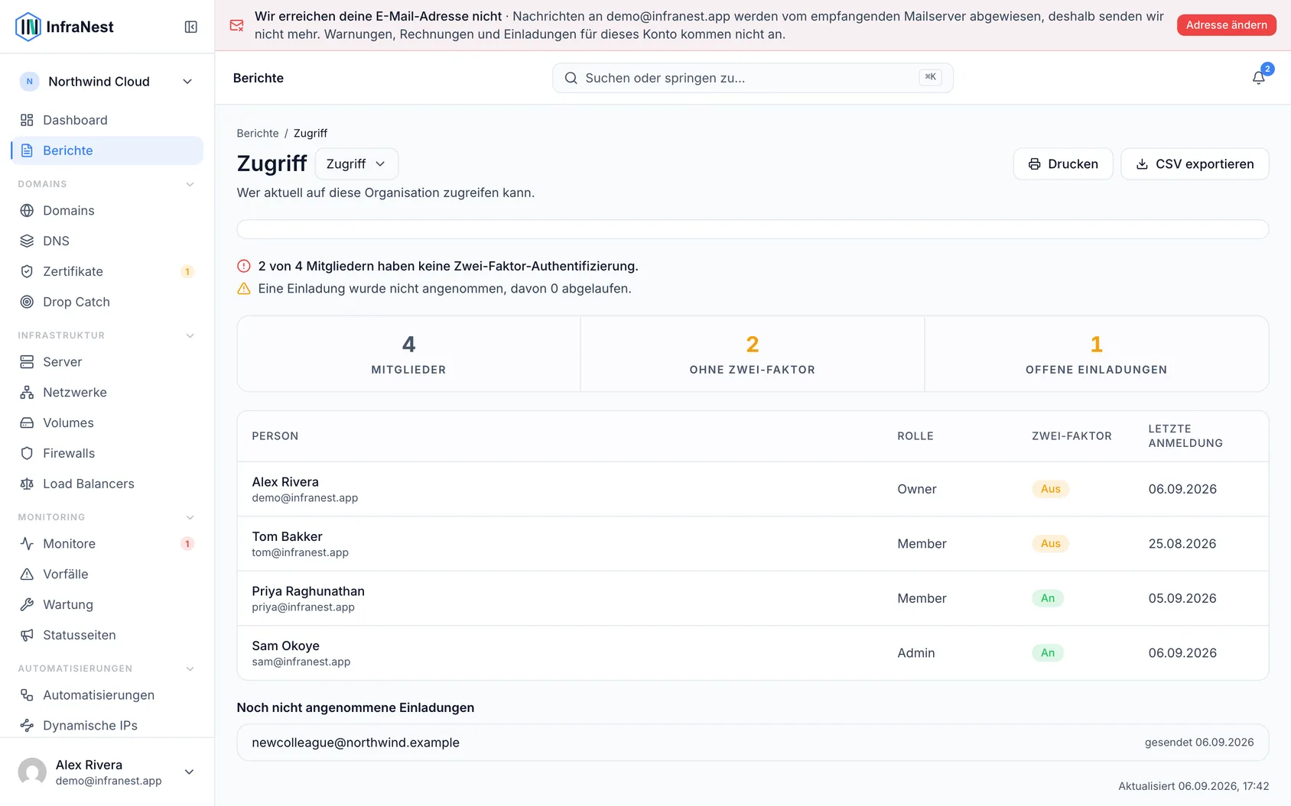Click the An badge for Priya Raghunathan
Viewport: 1291px width, 806px height.
click(1048, 598)
